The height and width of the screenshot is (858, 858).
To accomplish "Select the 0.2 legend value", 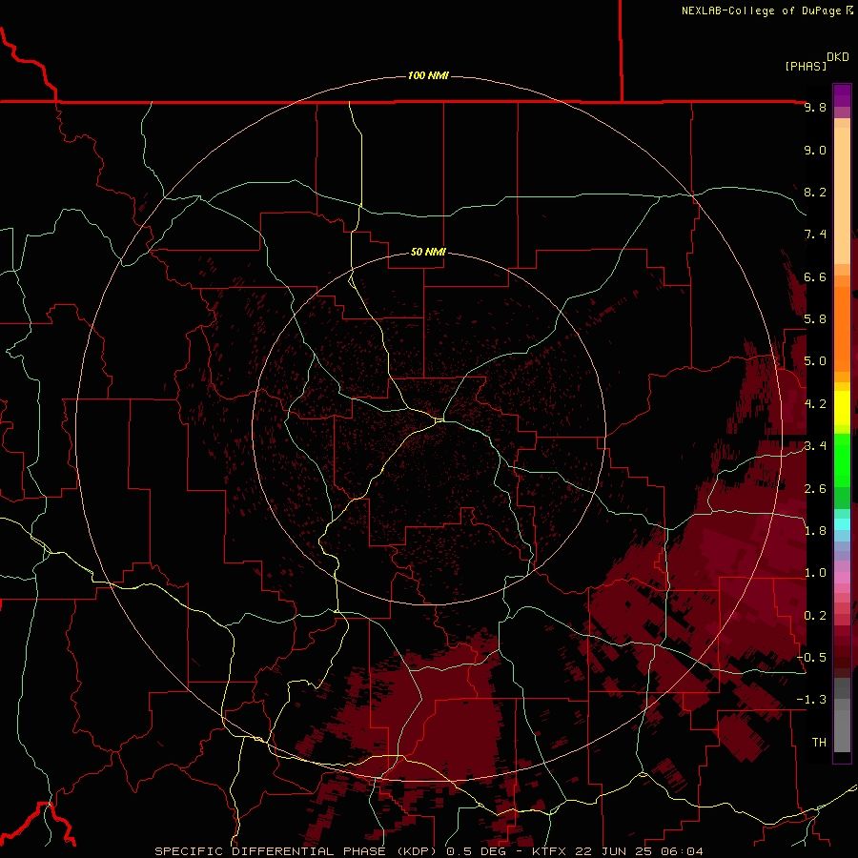I will click(815, 616).
